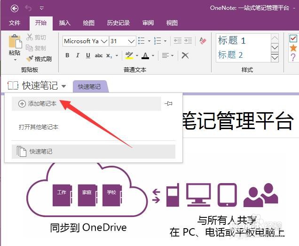Apply yellow text highlight color
Screen dimensions: 299x246
pyautogui.click(x=129, y=55)
